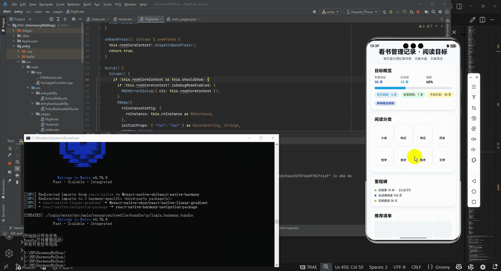Open the Build menu

pyautogui.click(x=87, y=4)
